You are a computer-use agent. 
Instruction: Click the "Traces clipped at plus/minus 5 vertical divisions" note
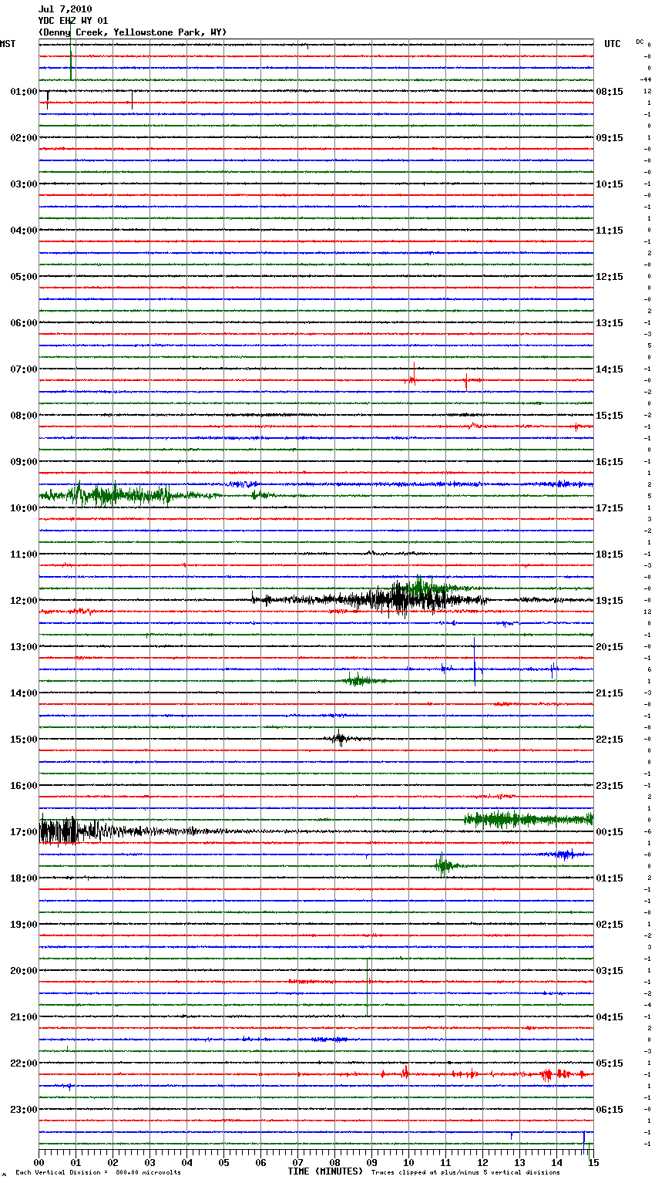[x=465, y=1173]
